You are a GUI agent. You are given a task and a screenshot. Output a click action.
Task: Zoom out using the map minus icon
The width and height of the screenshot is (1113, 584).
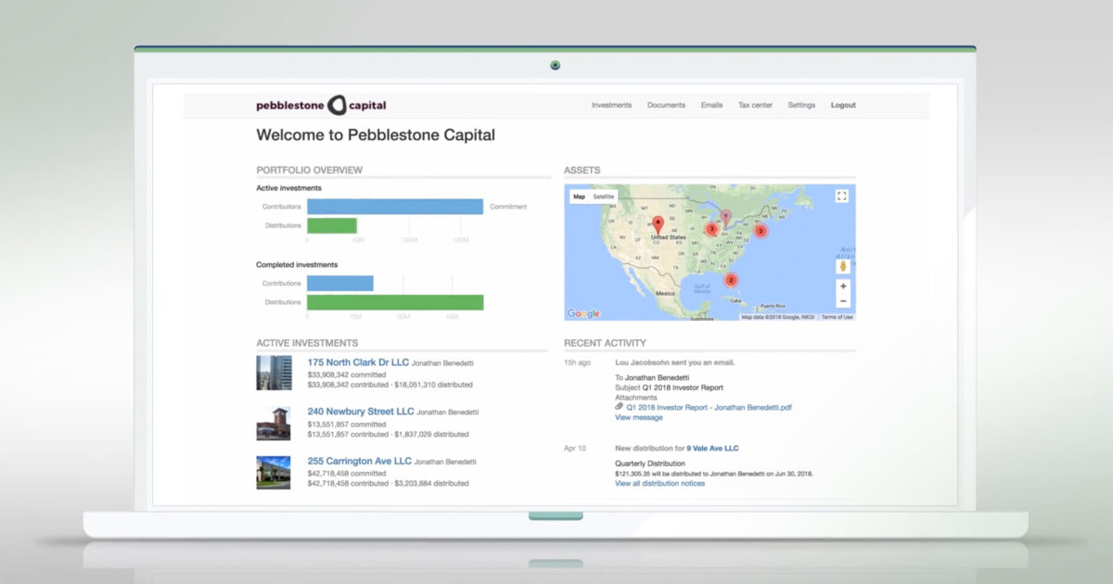[843, 299]
